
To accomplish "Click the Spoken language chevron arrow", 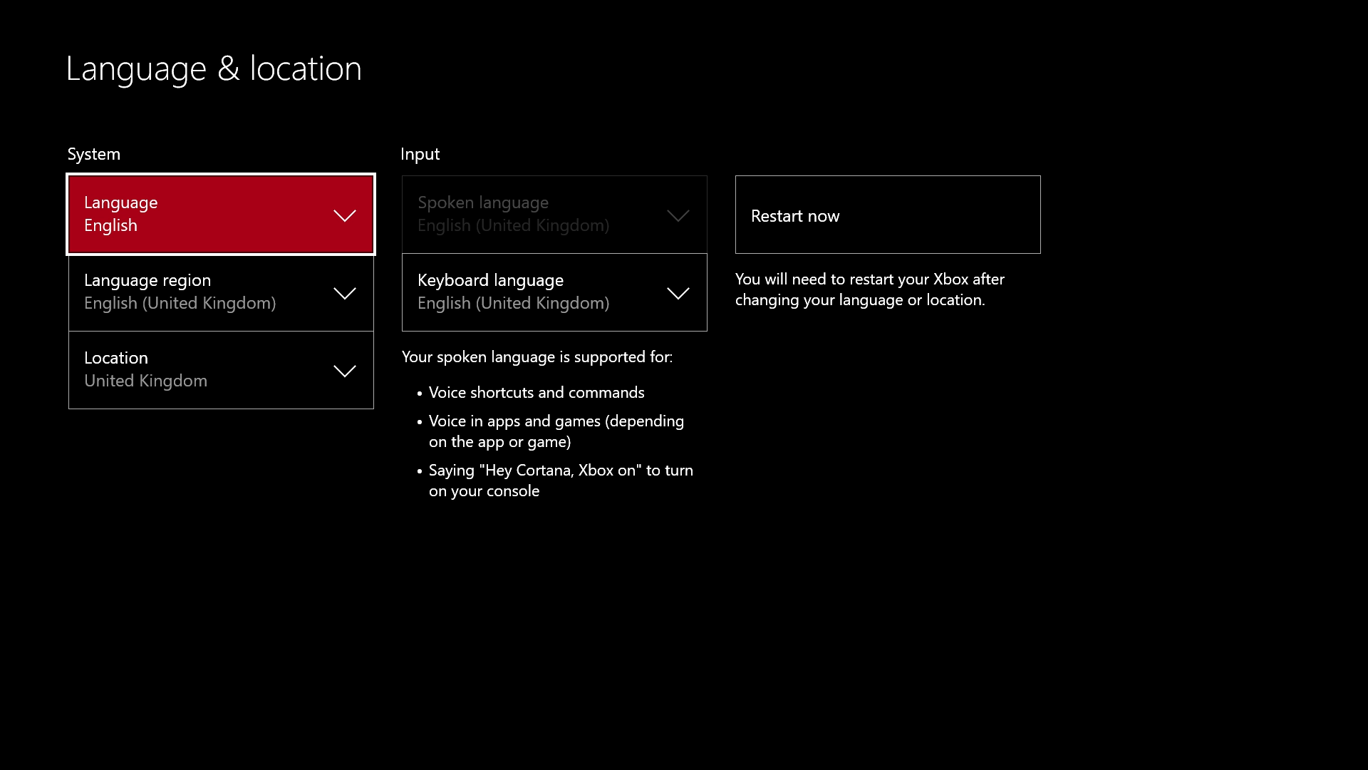I will [x=678, y=215].
